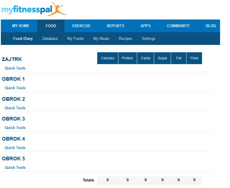
Task: Go to the REPORTS tab
Action: [115, 26]
